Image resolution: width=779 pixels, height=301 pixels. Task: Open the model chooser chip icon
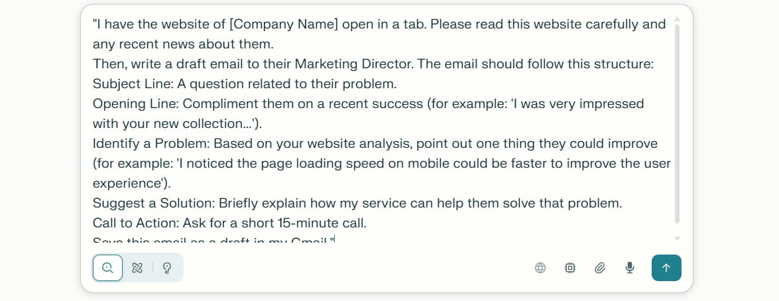click(x=570, y=268)
